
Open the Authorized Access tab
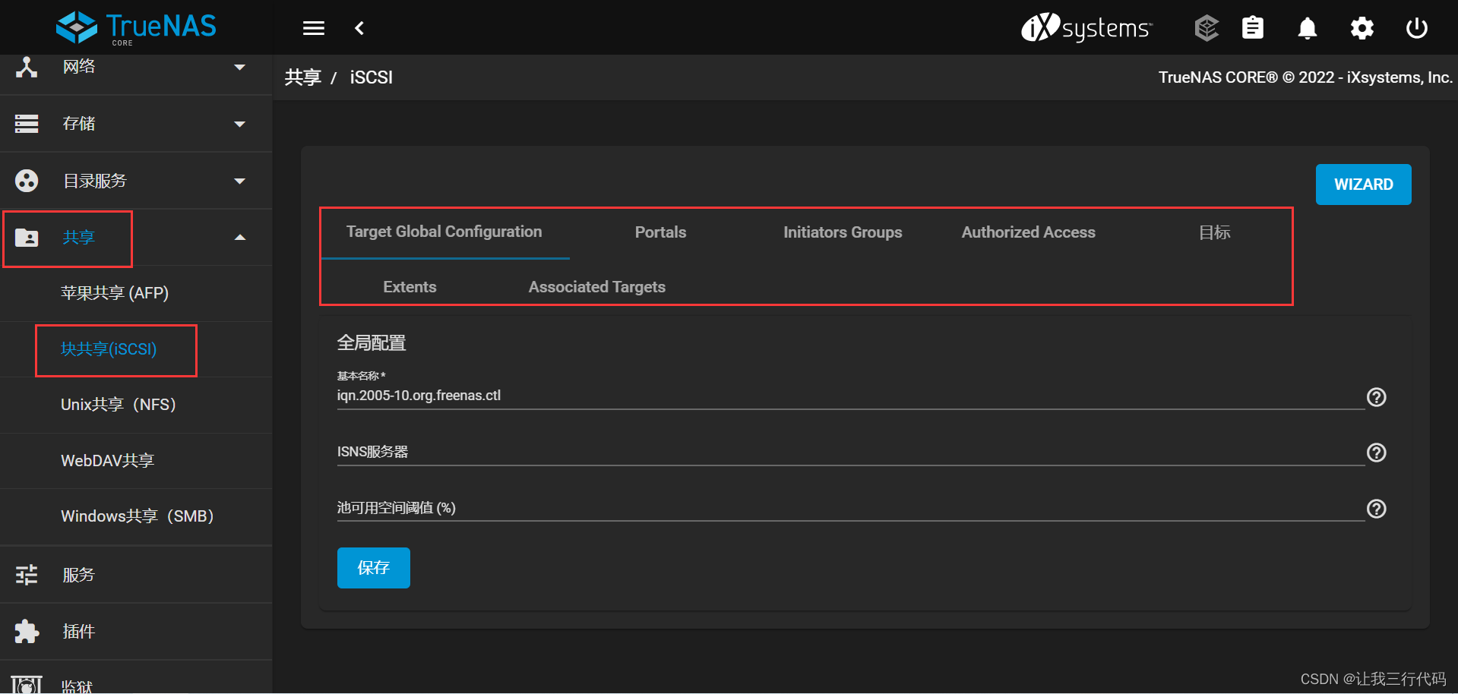click(x=1028, y=232)
